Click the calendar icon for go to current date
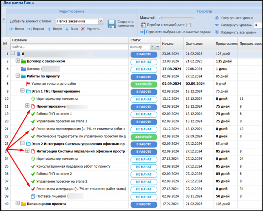Viewport: 263px width, 211px height. point(143,25)
